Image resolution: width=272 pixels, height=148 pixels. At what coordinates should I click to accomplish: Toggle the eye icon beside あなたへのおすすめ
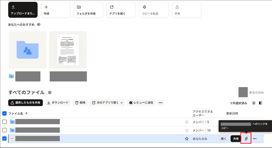pos(39,25)
